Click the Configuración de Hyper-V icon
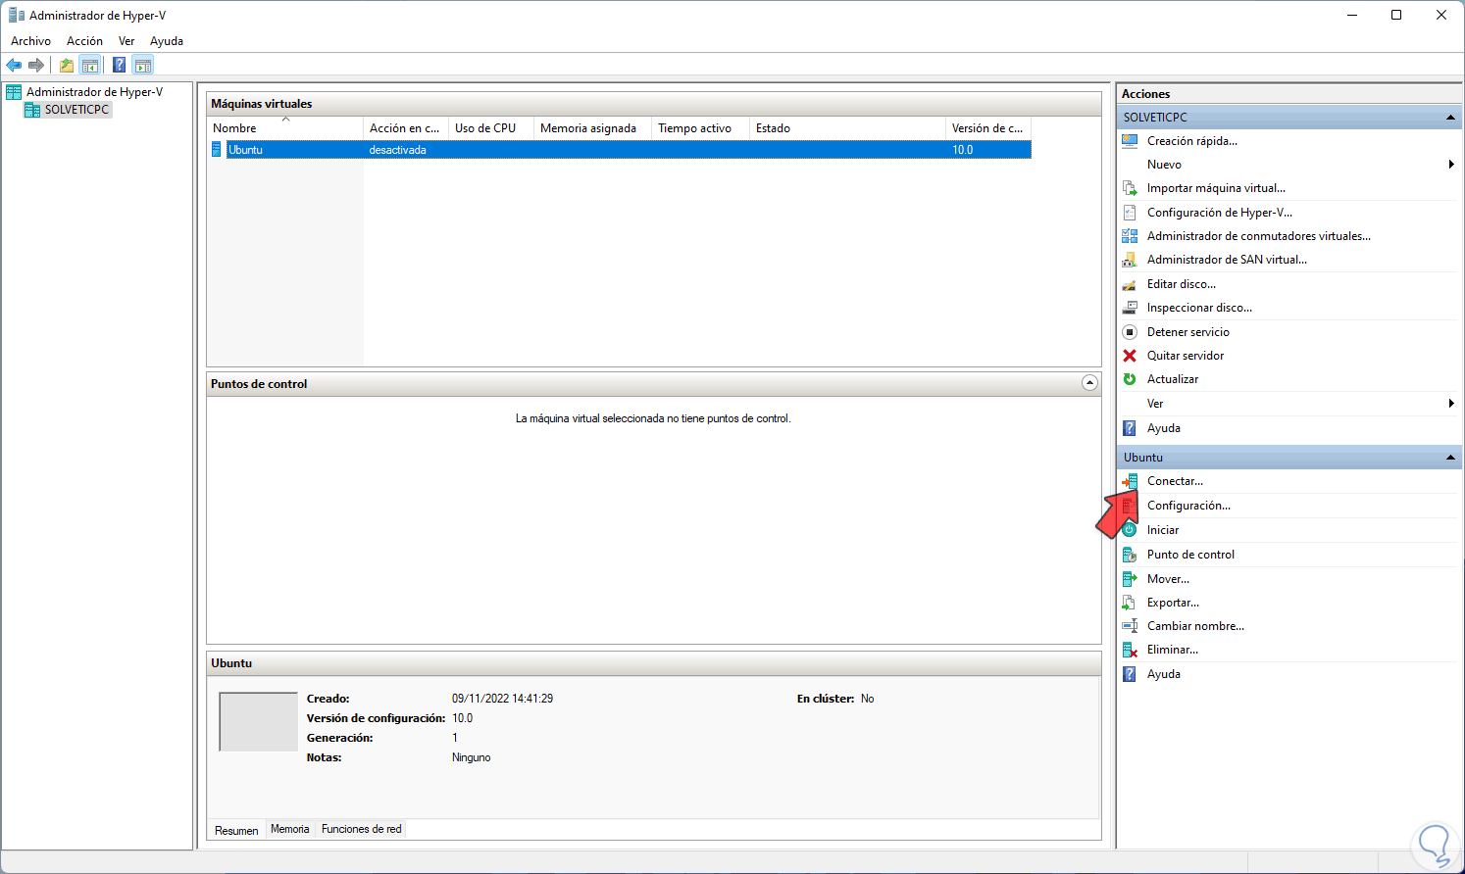Image resolution: width=1465 pixels, height=874 pixels. coord(1130,212)
